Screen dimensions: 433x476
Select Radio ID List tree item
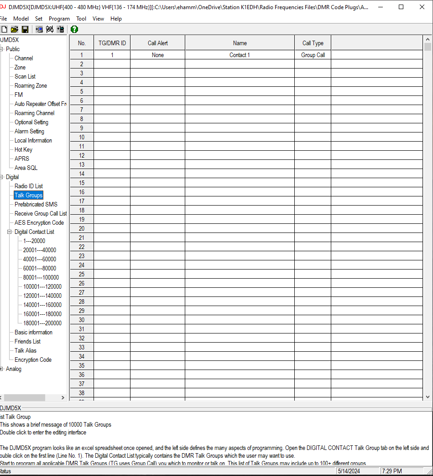[x=28, y=186]
